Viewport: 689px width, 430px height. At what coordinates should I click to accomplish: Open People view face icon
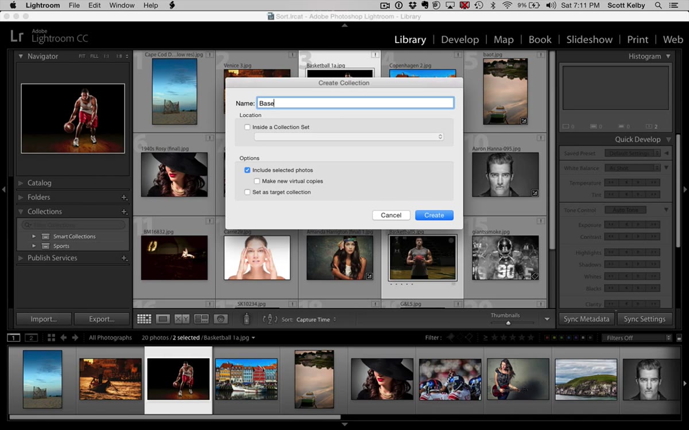(x=220, y=319)
